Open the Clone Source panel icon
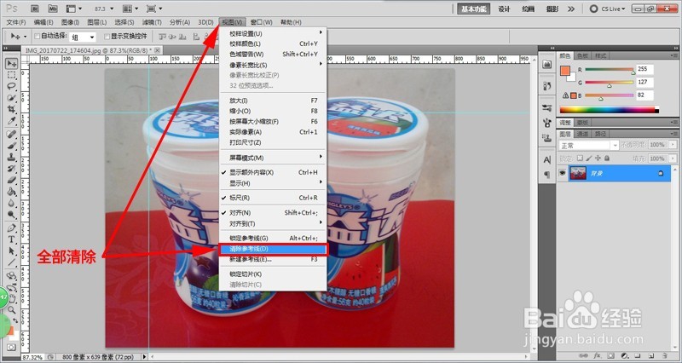 (547, 137)
